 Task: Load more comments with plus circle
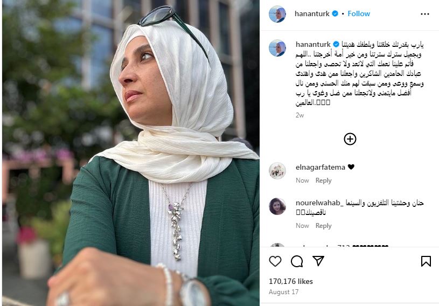[x=350, y=139]
